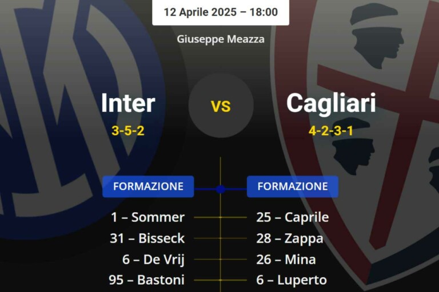Image resolution: width=439 pixels, height=292 pixels.
Task: Click the yellow VS circle badge
Action: click(221, 106)
